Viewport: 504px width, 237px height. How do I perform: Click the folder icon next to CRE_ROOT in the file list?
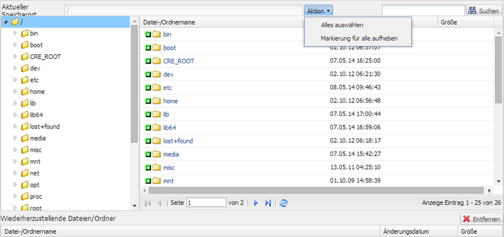tap(157, 61)
